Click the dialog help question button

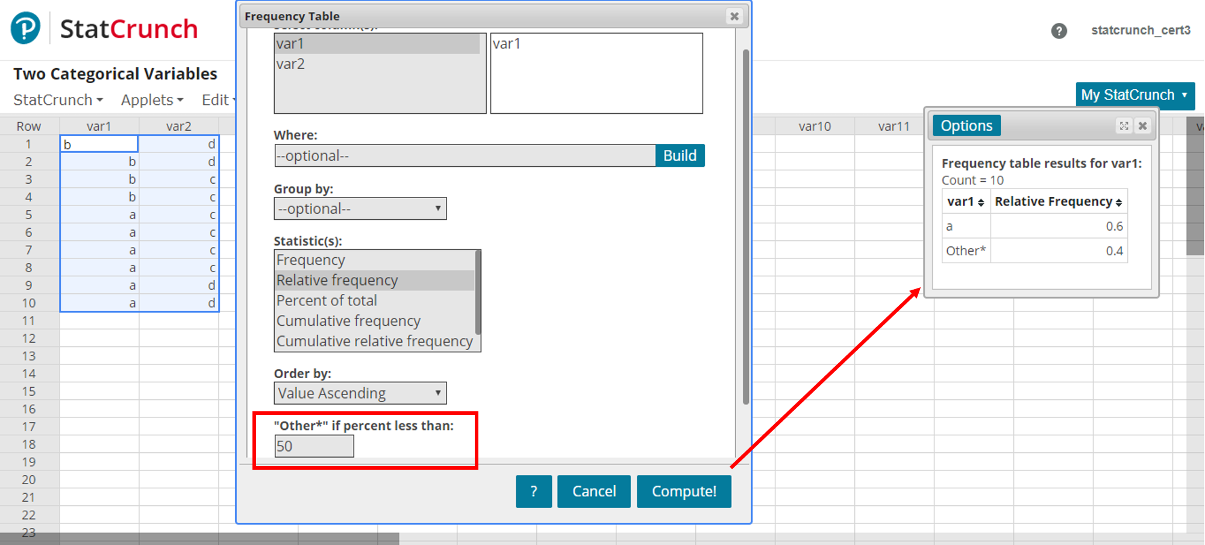(x=533, y=491)
